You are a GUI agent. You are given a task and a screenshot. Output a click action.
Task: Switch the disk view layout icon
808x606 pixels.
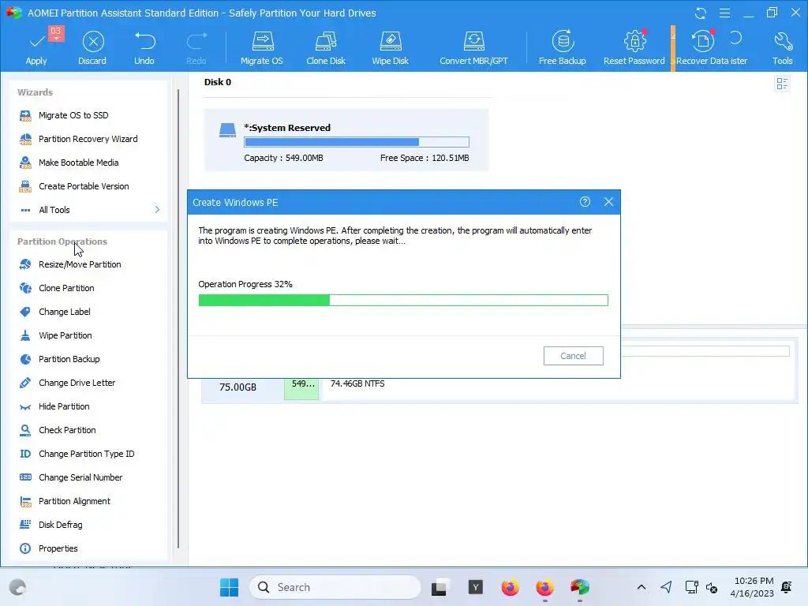tap(782, 84)
